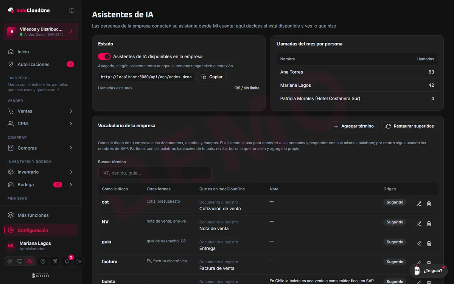Screen dimensions: 454x284
Task: Click the Buscar término search field
Action: tap(154, 173)
